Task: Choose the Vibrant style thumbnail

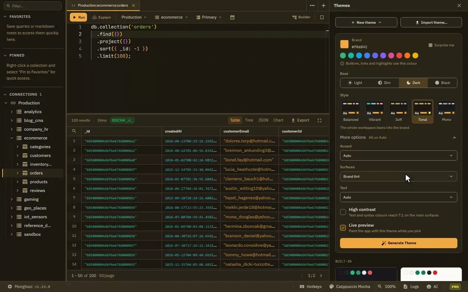Action: coord(375,111)
